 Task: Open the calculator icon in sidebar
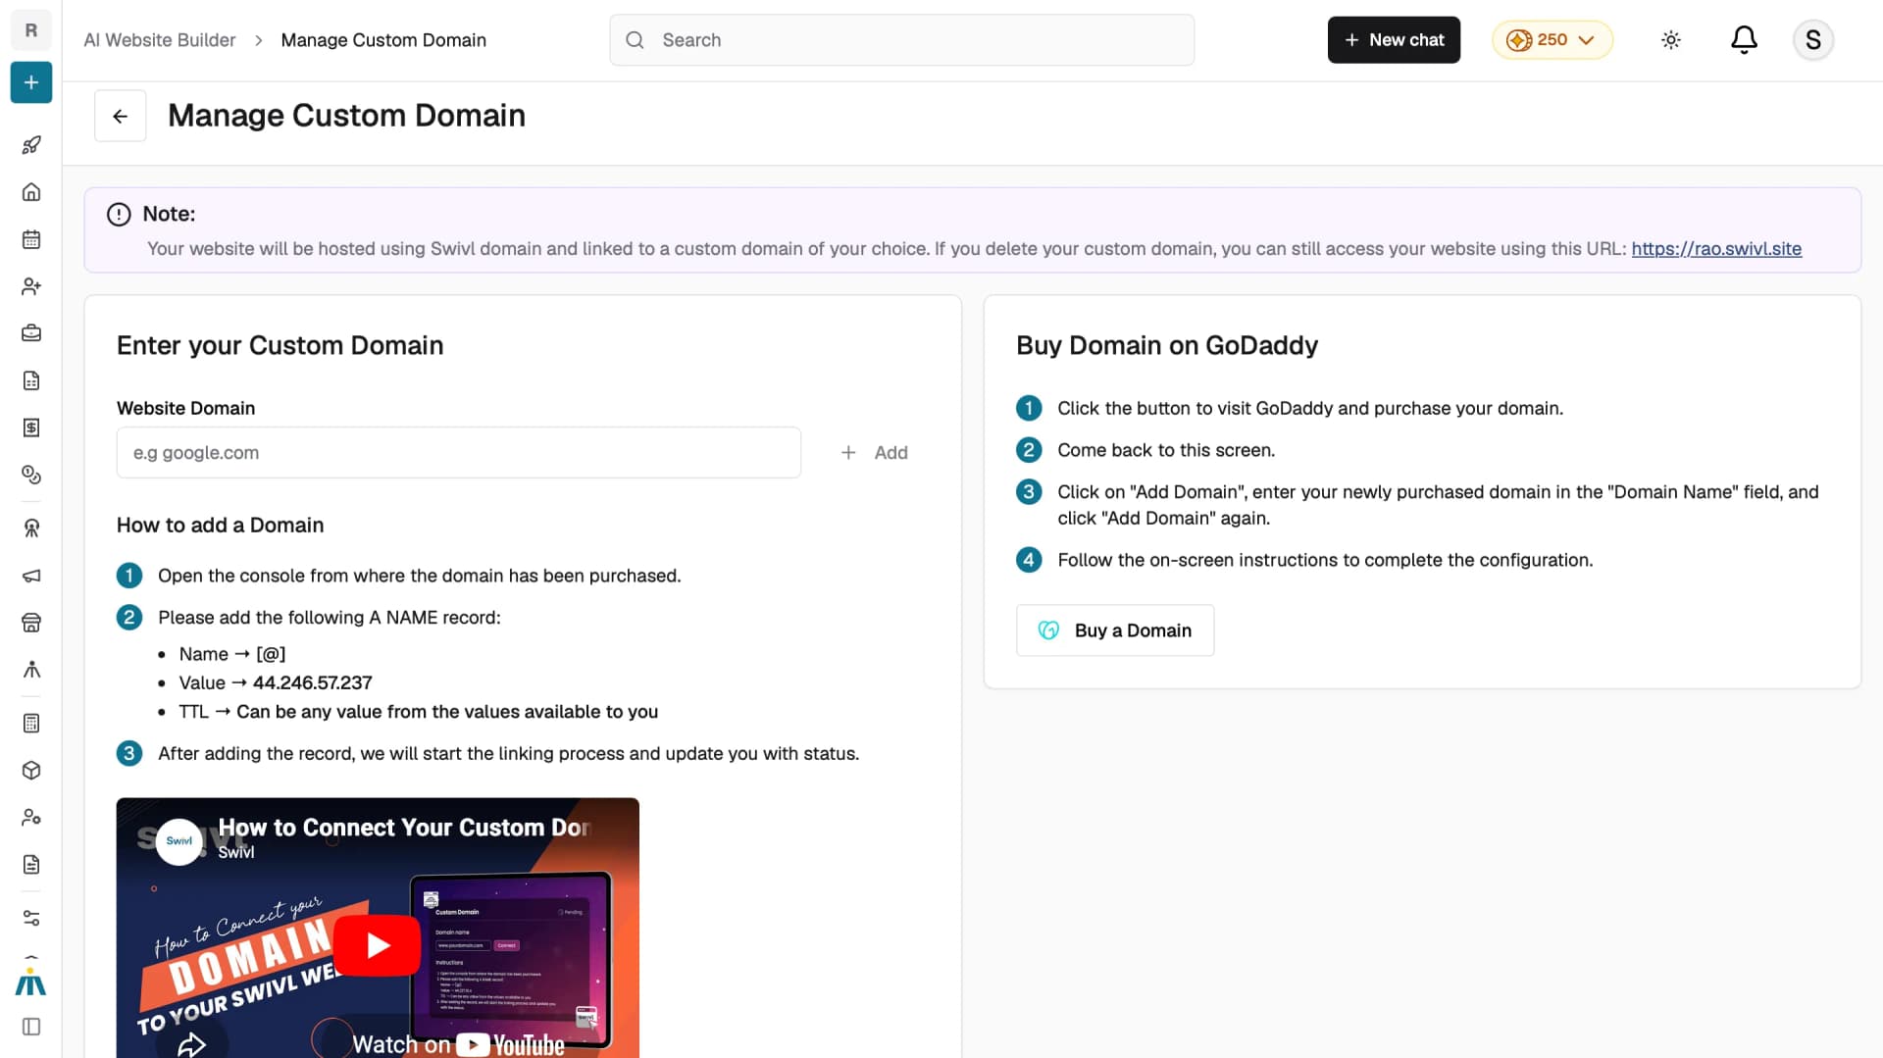[31, 724]
